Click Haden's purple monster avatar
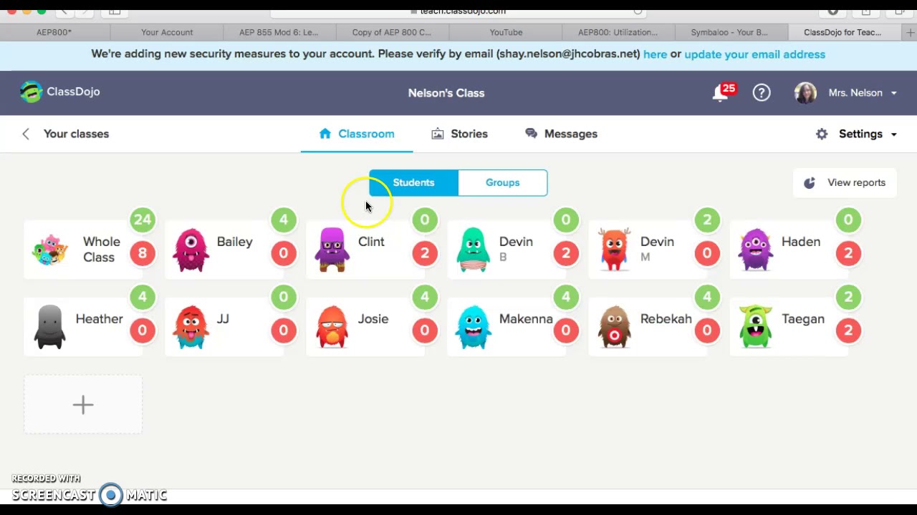This screenshot has height=515, width=917. [x=755, y=250]
